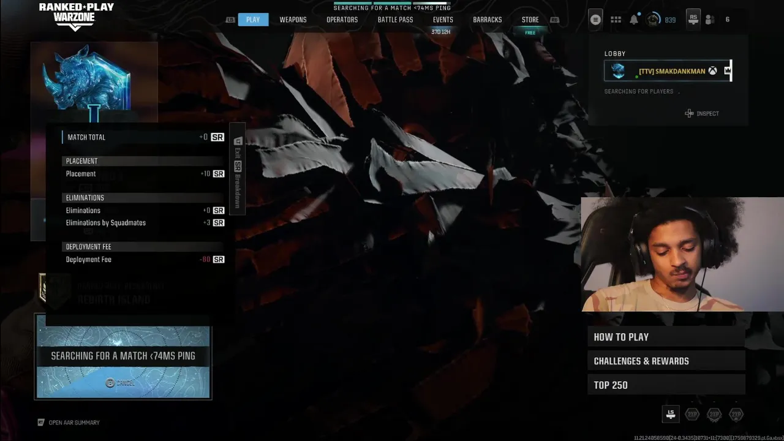Click the Open AAR Summary button icon

(41, 423)
